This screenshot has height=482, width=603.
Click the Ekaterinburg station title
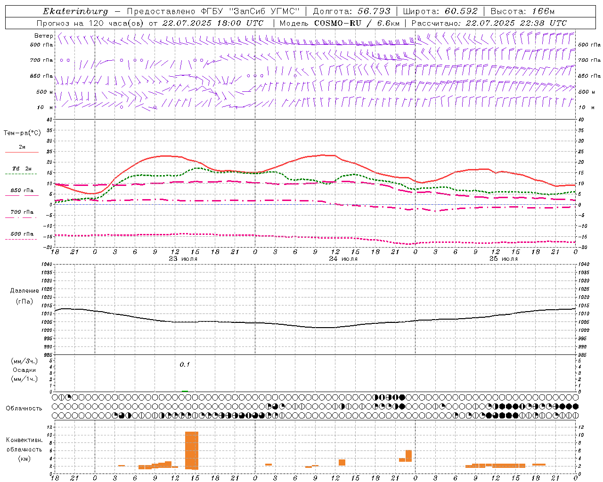(75, 11)
